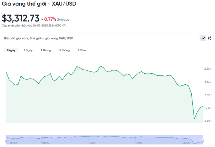Click the right handle of the range slider
The width and height of the screenshot is (215, 147).
click(203, 140)
